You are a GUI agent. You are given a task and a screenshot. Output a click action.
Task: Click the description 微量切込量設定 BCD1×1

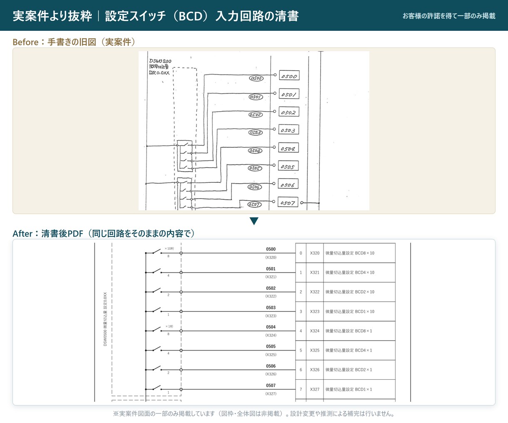coord(349,389)
